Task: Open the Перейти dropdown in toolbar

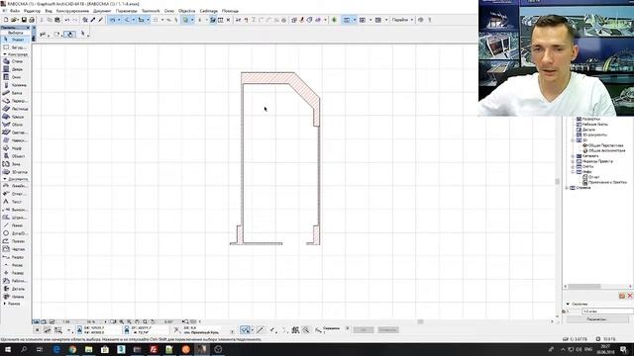Action: 403,20
